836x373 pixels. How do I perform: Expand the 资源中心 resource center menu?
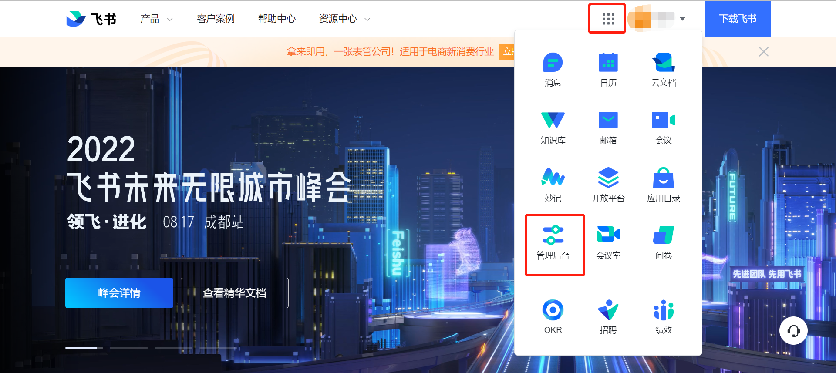(344, 19)
